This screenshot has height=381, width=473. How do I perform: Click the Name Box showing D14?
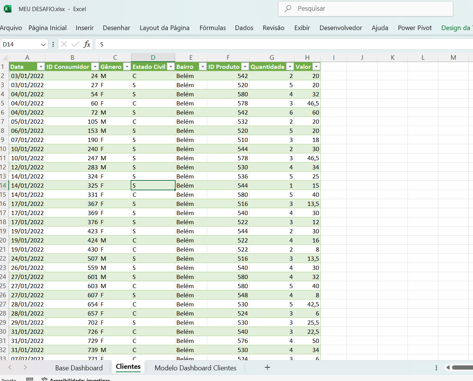click(20, 45)
